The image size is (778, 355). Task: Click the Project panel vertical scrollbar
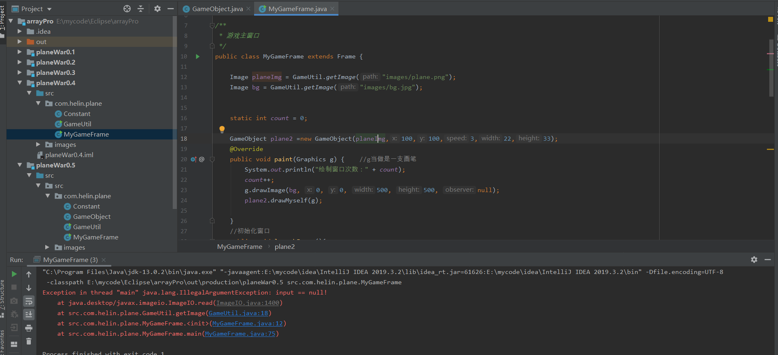pyautogui.click(x=175, y=112)
